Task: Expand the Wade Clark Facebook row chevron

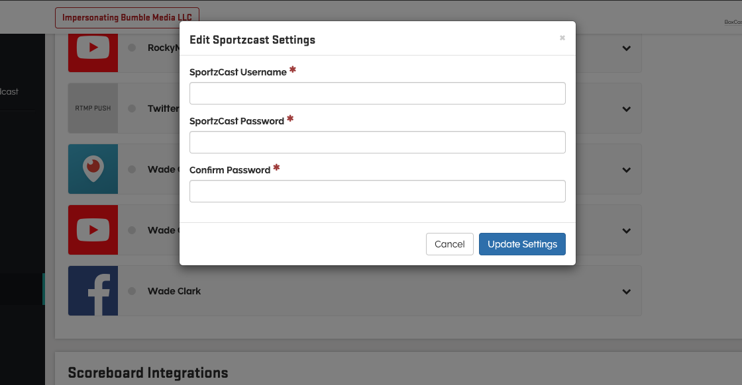Action: click(626, 292)
